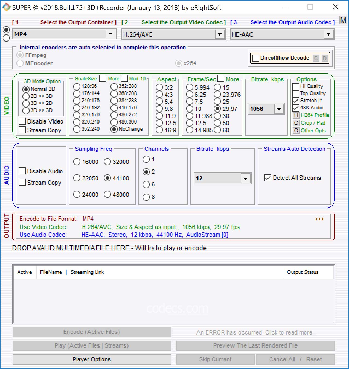Select scale size 480:360
Viewport: 349px width, 369px height.
coord(114,122)
